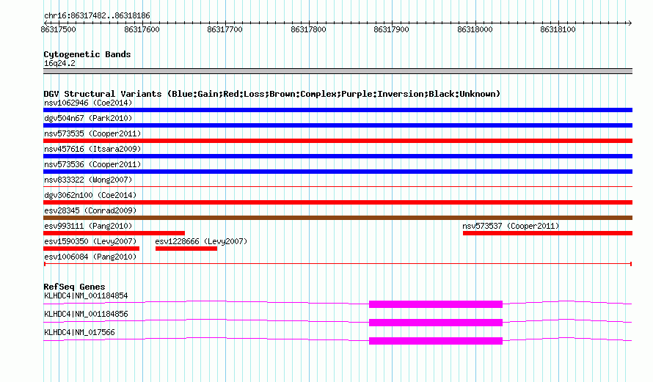
Task: Select the nsv573537 (Cooper2011) label
Action: click(x=511, y=226)
